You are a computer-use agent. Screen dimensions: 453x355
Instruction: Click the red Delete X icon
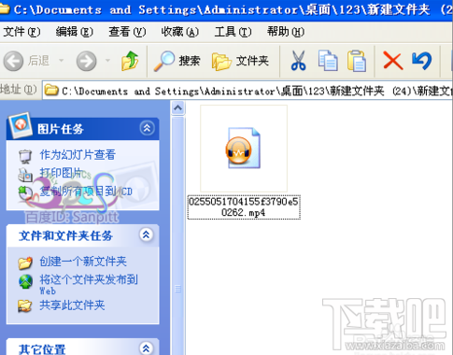click(393, 61)
